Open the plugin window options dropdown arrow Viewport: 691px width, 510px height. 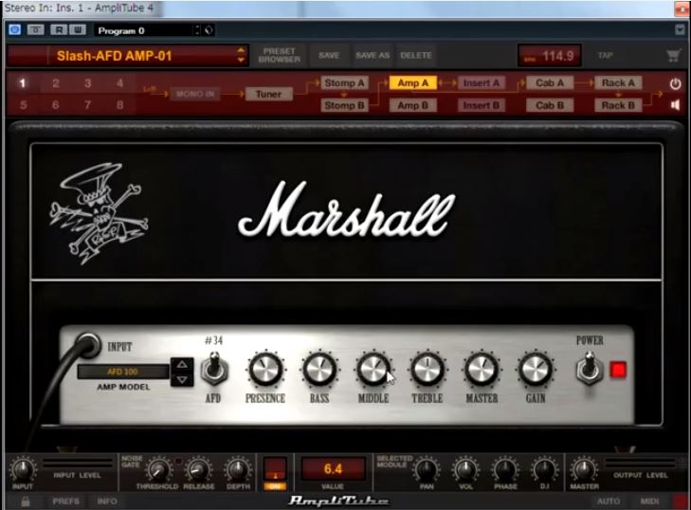click(x=680, y=30)
